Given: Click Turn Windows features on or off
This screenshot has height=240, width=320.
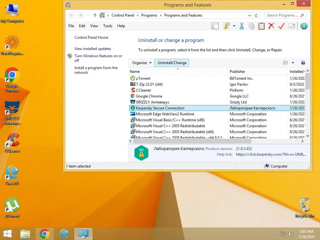Looking at the screenshot, I should [98, 58].
